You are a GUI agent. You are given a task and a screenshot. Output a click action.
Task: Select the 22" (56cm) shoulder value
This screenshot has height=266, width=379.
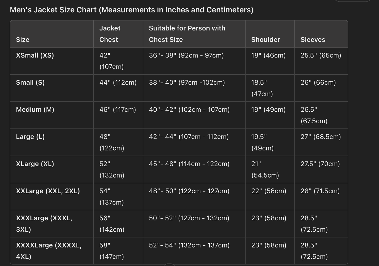pos(269,191)
